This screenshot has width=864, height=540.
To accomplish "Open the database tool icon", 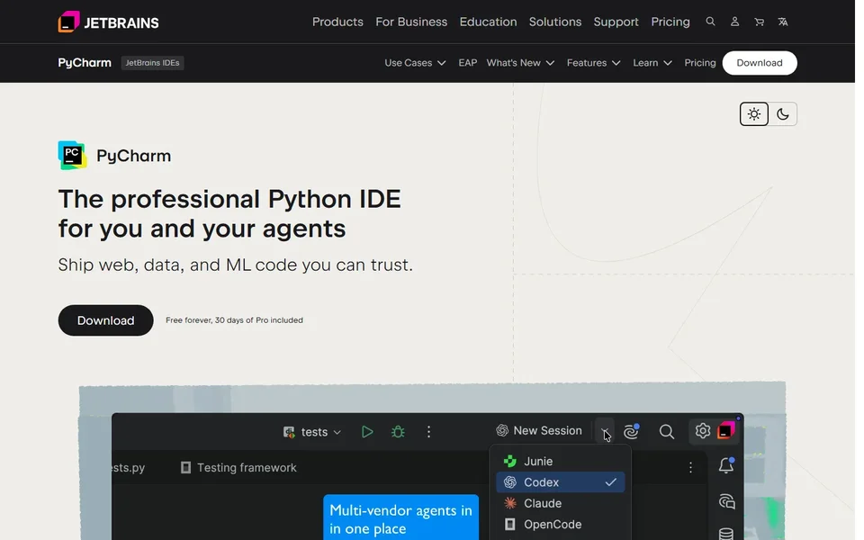I will pyautogui.click(x=726, y=534).
